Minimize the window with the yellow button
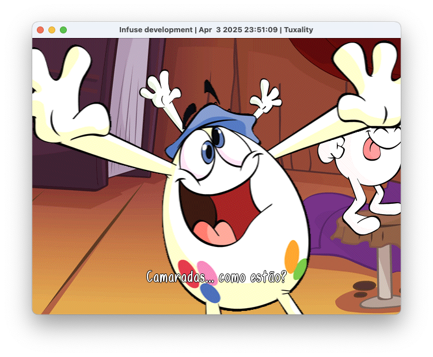433x357 pixels. click(x=52, y=30)
